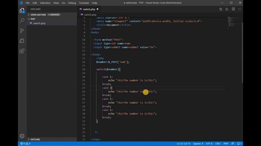
Task: Open notifications bell in status bar
Action: (x=239, y=144)
